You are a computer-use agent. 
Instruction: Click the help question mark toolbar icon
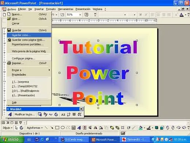pyautogui.click(x=86, y=15)
